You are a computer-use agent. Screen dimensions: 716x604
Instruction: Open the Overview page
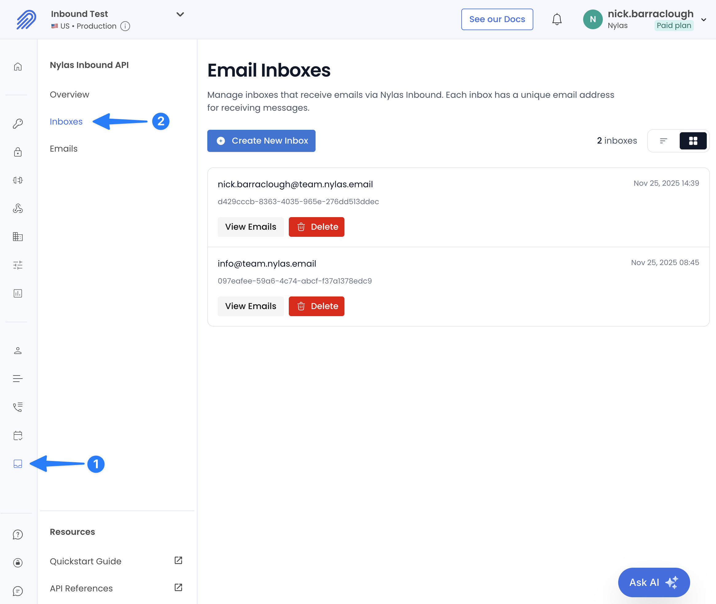(x=70, y=94)
